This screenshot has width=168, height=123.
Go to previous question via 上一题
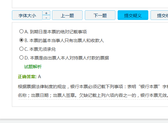tap(67, 15)
